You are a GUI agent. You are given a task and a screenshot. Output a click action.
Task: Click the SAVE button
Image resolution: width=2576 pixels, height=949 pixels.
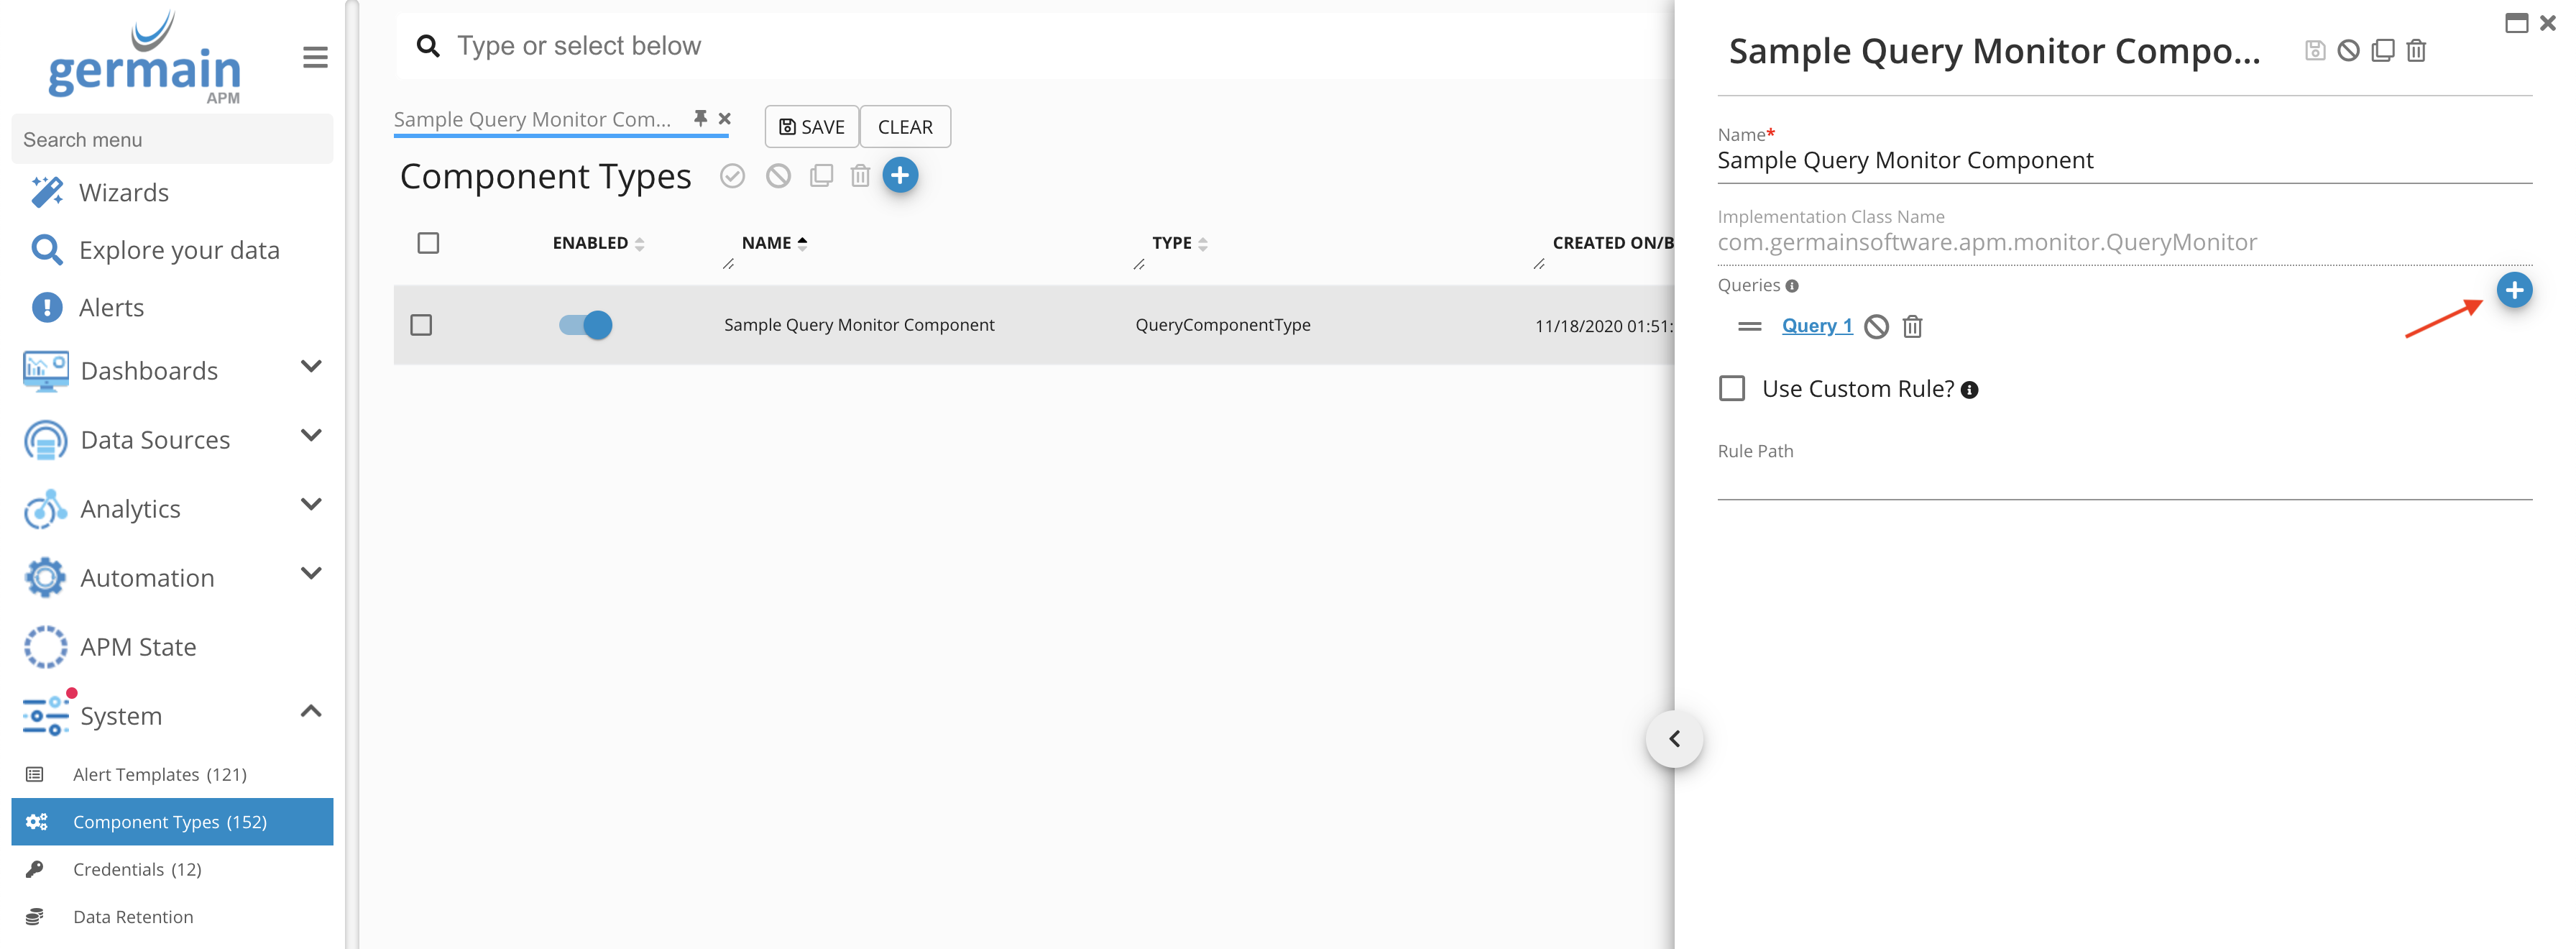tap(811, 127)
